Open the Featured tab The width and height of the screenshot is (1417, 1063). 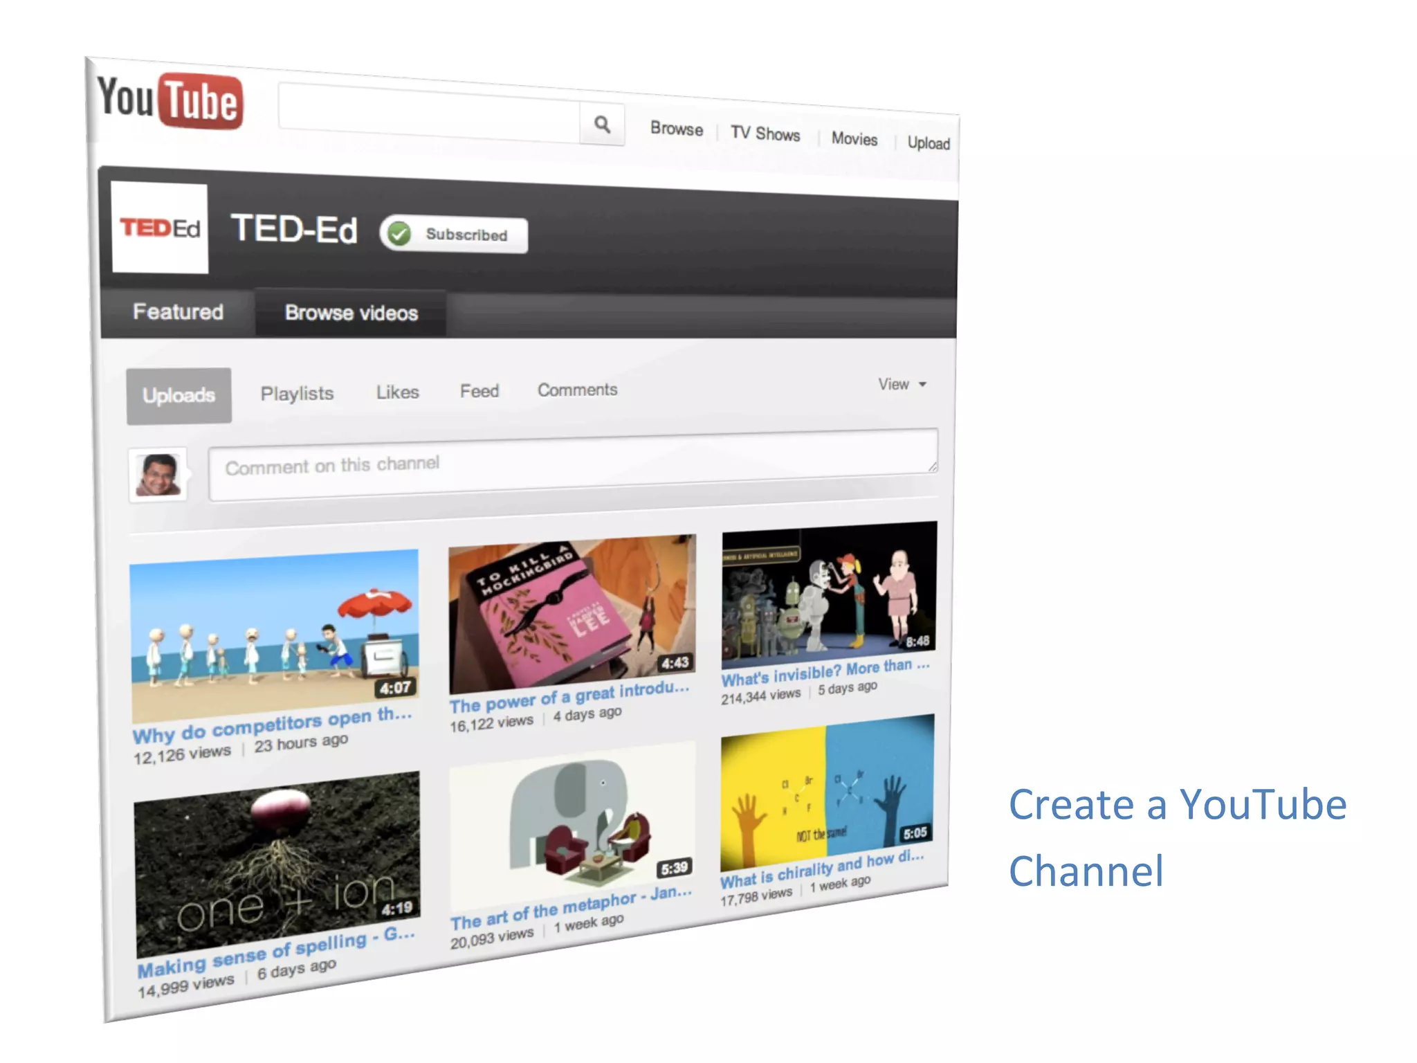tap(178, 311)
